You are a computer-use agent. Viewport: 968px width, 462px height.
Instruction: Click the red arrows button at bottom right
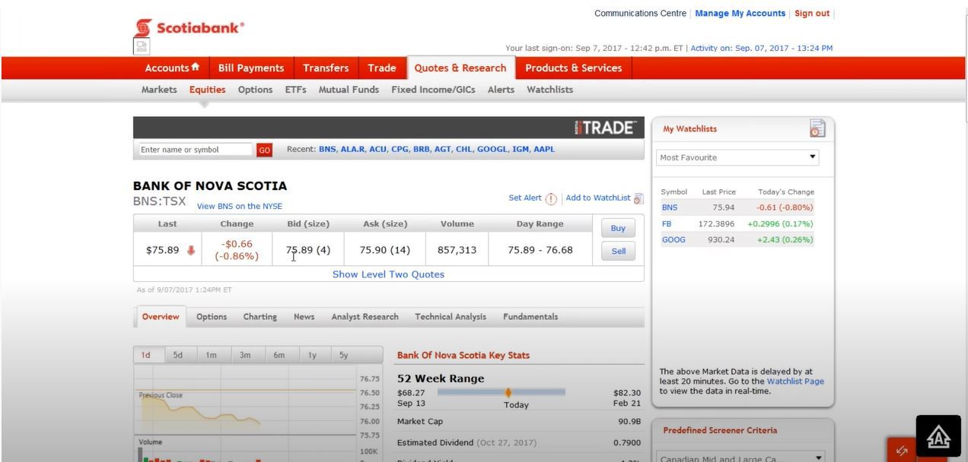pyautogui.click(x=902, y=451)
